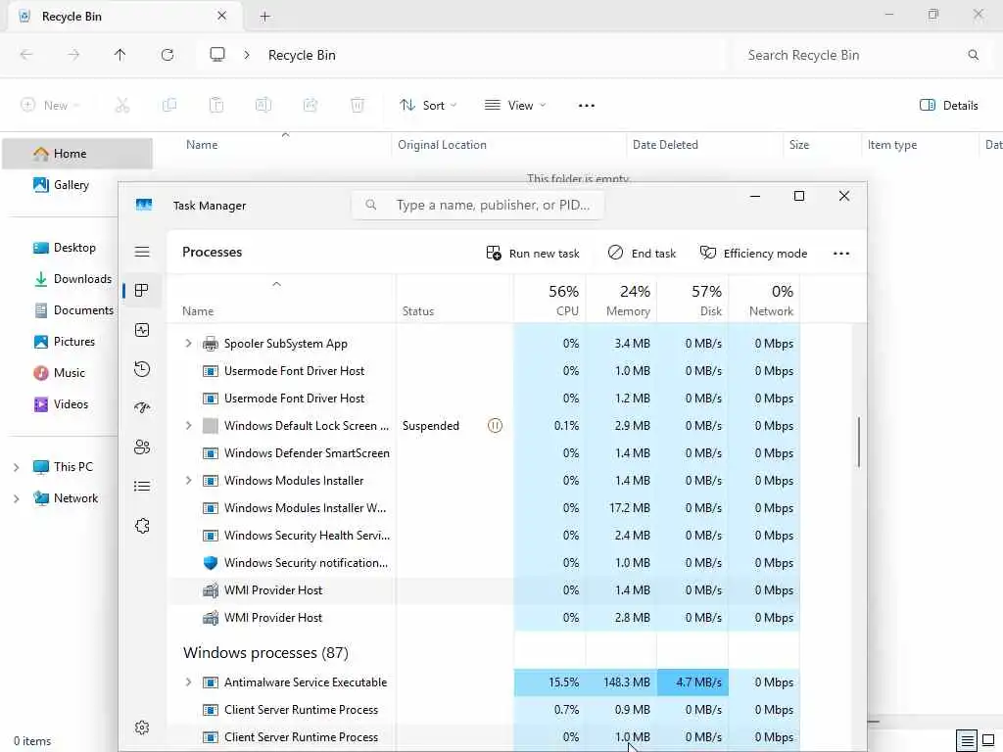Sort processes by Network column
1003x752 pixels.
click(764, 300)
